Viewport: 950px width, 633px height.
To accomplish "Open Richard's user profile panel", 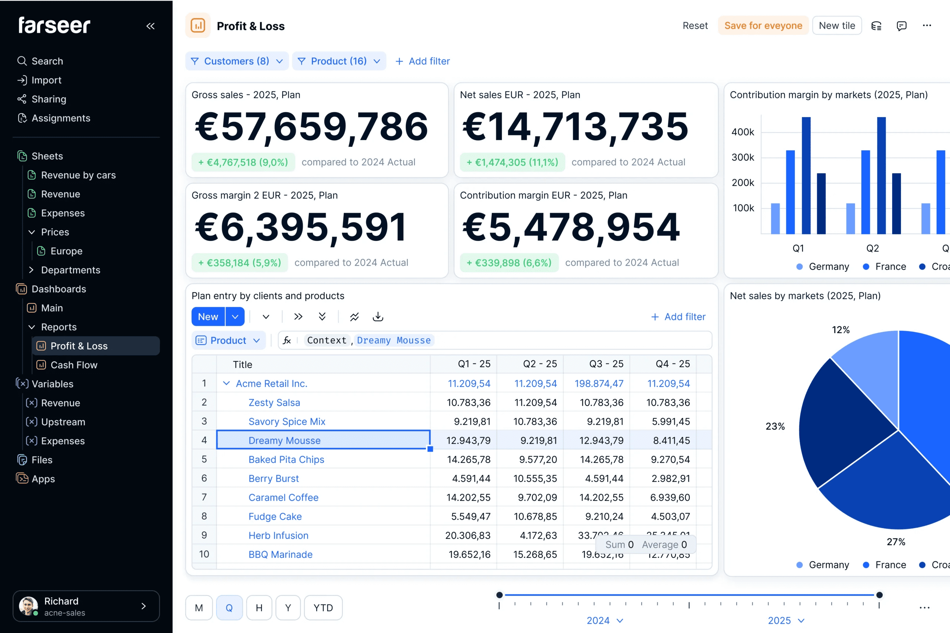I will [86, 606].
